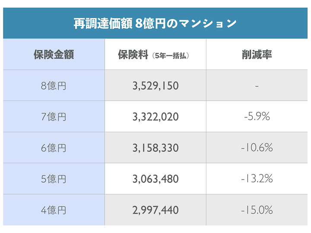Select the 6億円 row label
311x233 pixels.
pos(54,148)
